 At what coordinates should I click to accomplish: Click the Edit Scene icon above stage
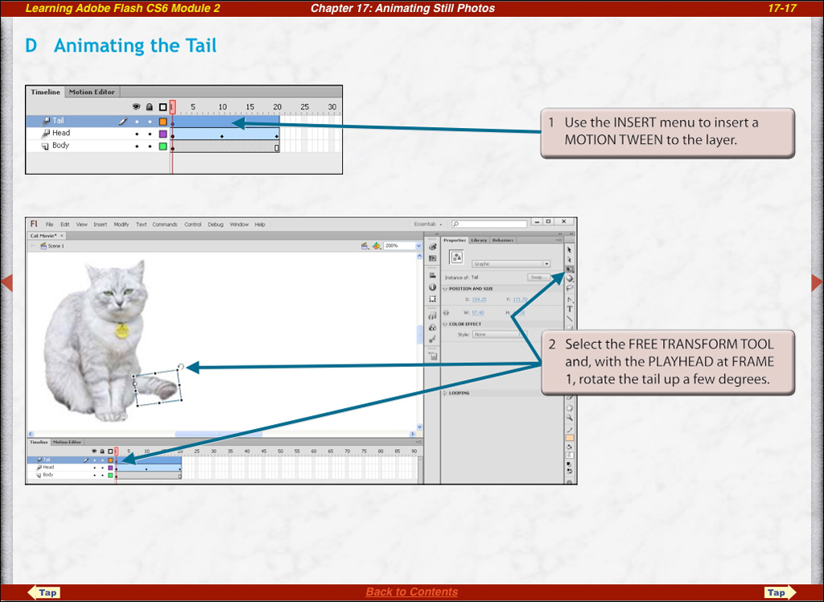pos(365,245)
